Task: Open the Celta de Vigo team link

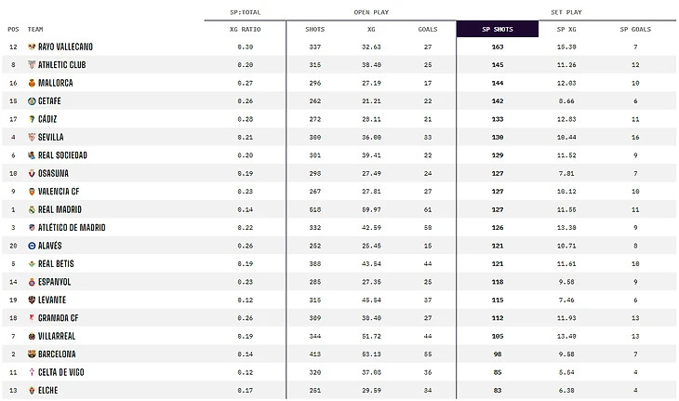Action: (x=63, y=372)
